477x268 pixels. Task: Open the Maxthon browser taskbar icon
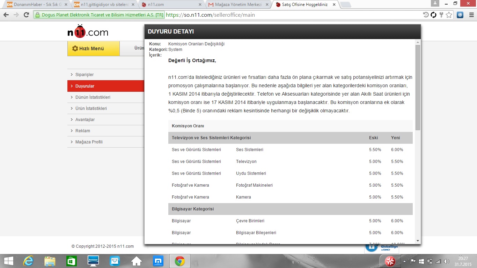[158, 261]
